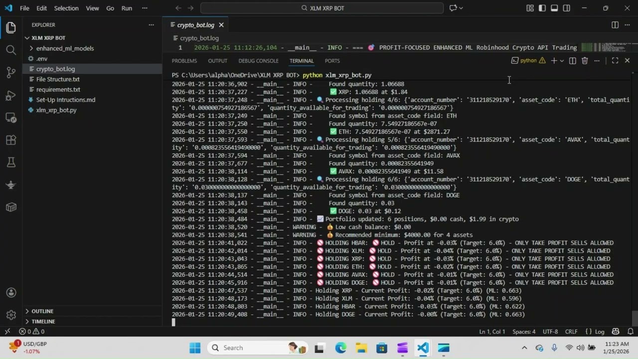Open the Explorer view in activity bar
The image size is (638, 359).
(11, 27)
